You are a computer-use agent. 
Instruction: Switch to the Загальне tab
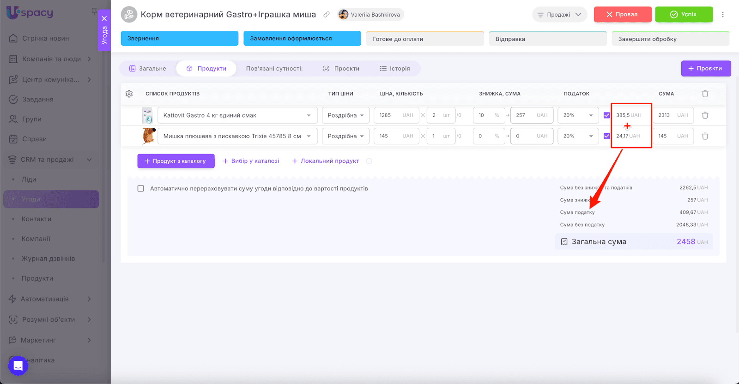[148, 69]
